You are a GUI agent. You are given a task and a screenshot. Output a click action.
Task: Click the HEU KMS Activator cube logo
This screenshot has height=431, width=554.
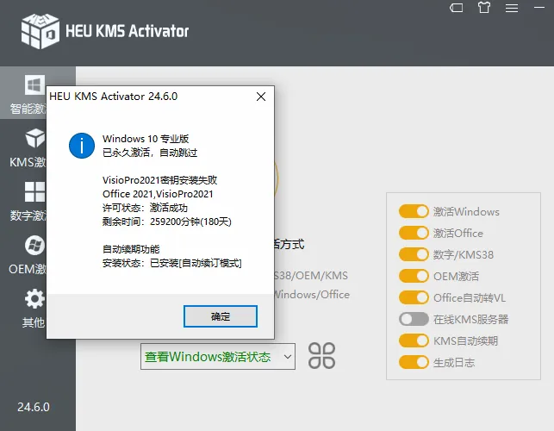pos(40,31)
